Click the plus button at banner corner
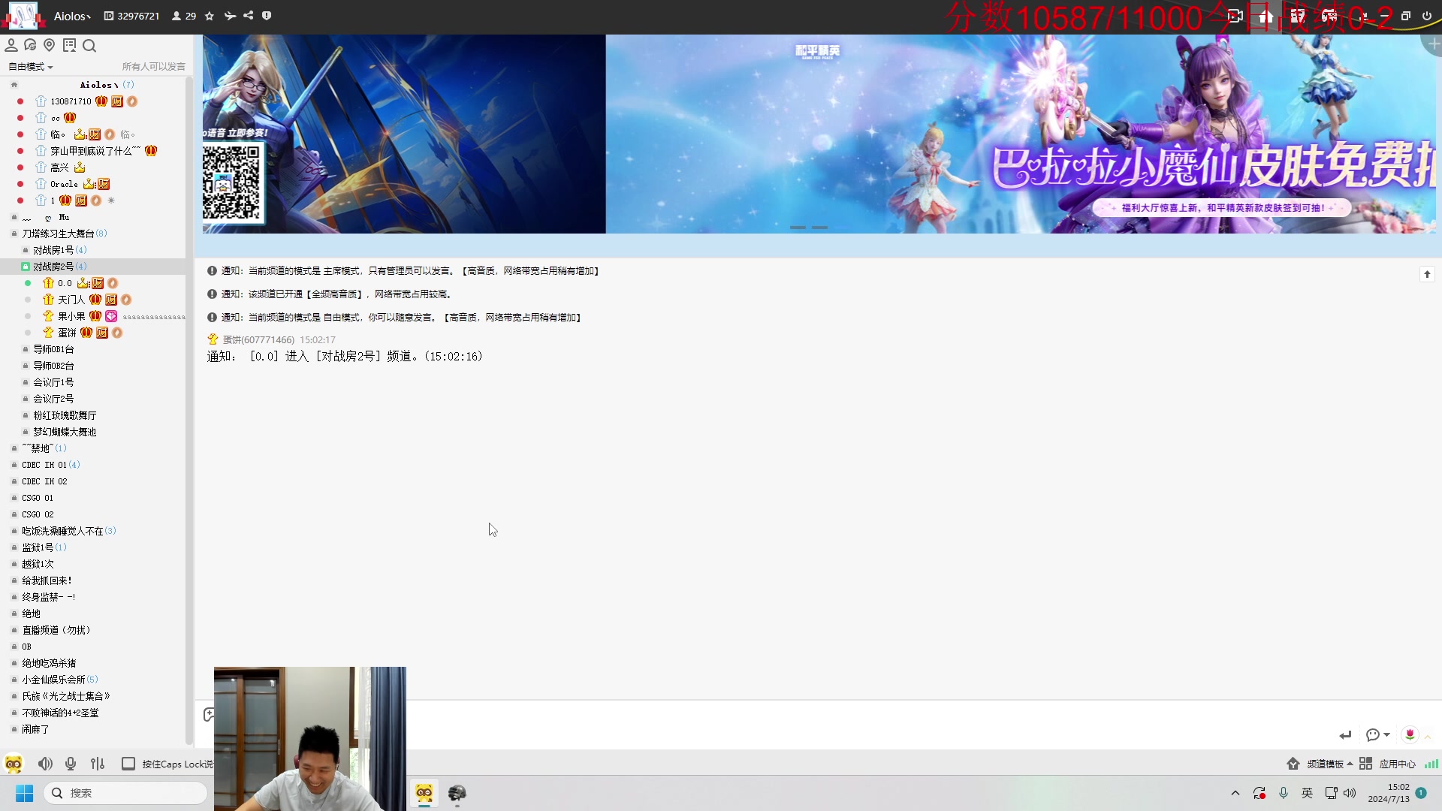 pos(1433,44)
